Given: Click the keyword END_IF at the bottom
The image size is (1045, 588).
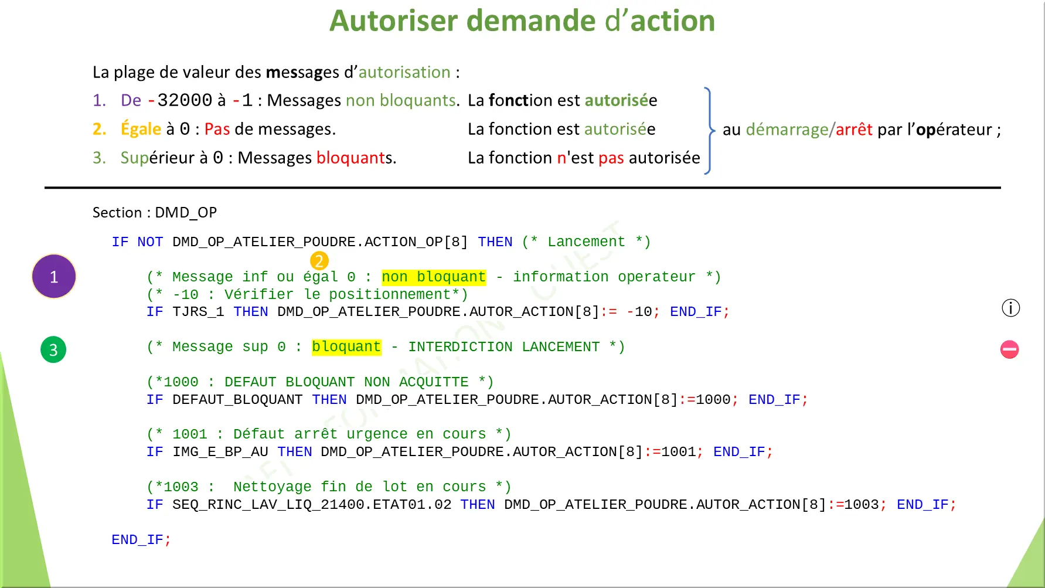Looking at the screenshot, I should pyautogui.click(x=139, y=539).
